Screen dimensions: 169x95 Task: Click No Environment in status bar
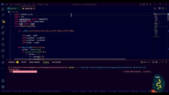click(124, 91)
